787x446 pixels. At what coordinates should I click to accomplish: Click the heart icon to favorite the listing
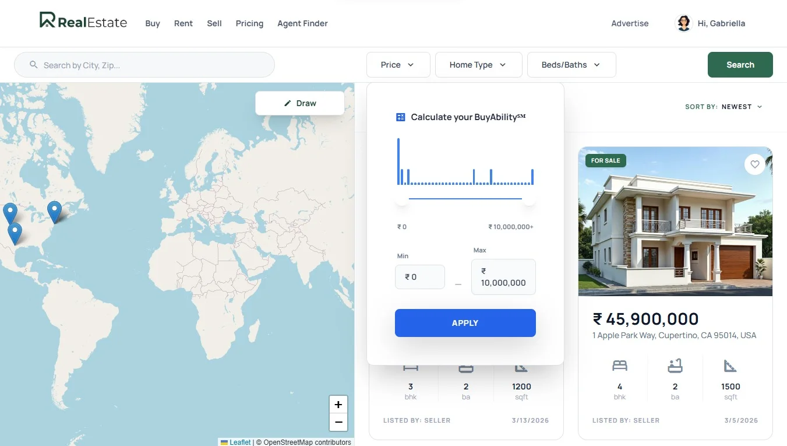tap(754, 164)
